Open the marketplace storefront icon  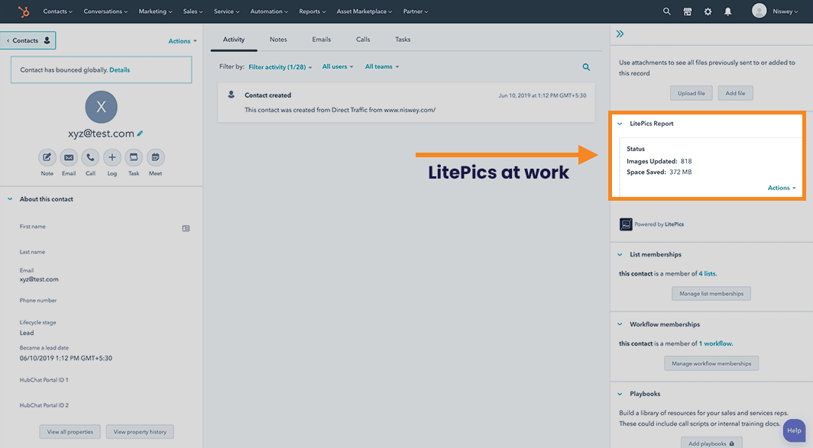[688, 11]
